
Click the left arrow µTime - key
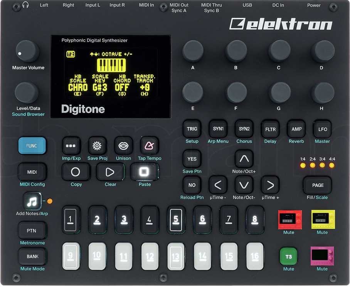218,185
